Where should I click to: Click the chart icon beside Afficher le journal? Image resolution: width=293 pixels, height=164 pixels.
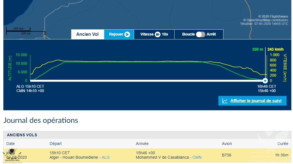coord(225,101)
